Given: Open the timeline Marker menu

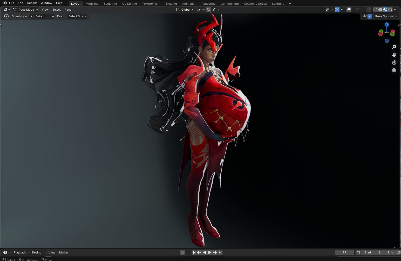Looking at the screenshot, I should [64, 252].
